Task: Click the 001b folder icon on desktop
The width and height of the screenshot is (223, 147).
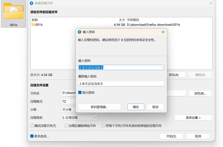Action: [x=13, y=12]
